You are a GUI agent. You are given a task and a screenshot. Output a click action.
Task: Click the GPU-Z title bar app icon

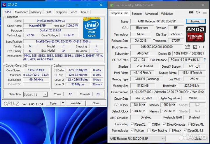112,5
